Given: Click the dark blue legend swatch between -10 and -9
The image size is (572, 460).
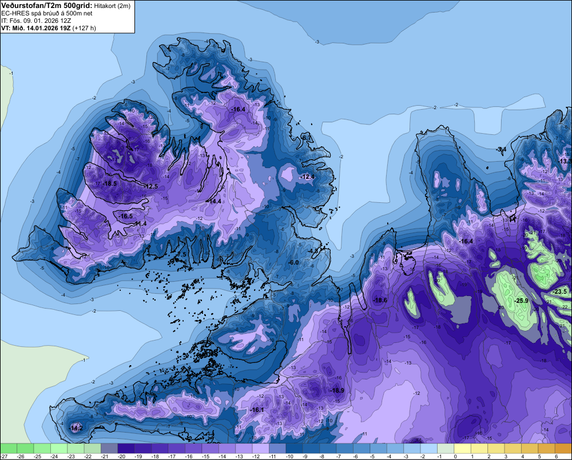Looking at the screenshot, I should click(x=293, y=449).
